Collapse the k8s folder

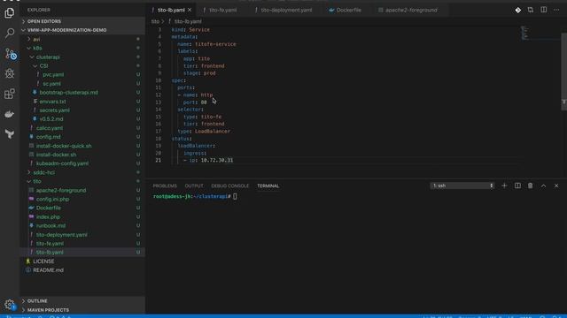point(82,48)
